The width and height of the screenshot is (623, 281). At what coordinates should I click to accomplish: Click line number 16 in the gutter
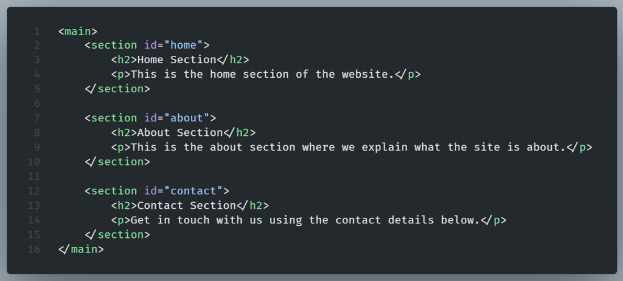point(35,249)
